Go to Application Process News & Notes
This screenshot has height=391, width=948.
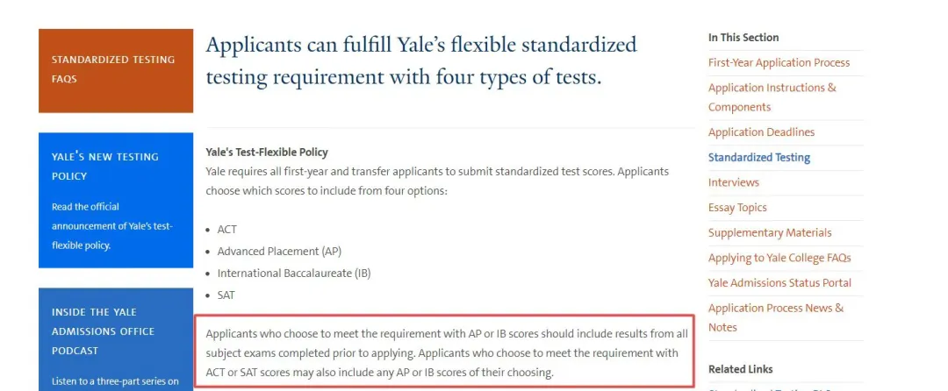775,317
